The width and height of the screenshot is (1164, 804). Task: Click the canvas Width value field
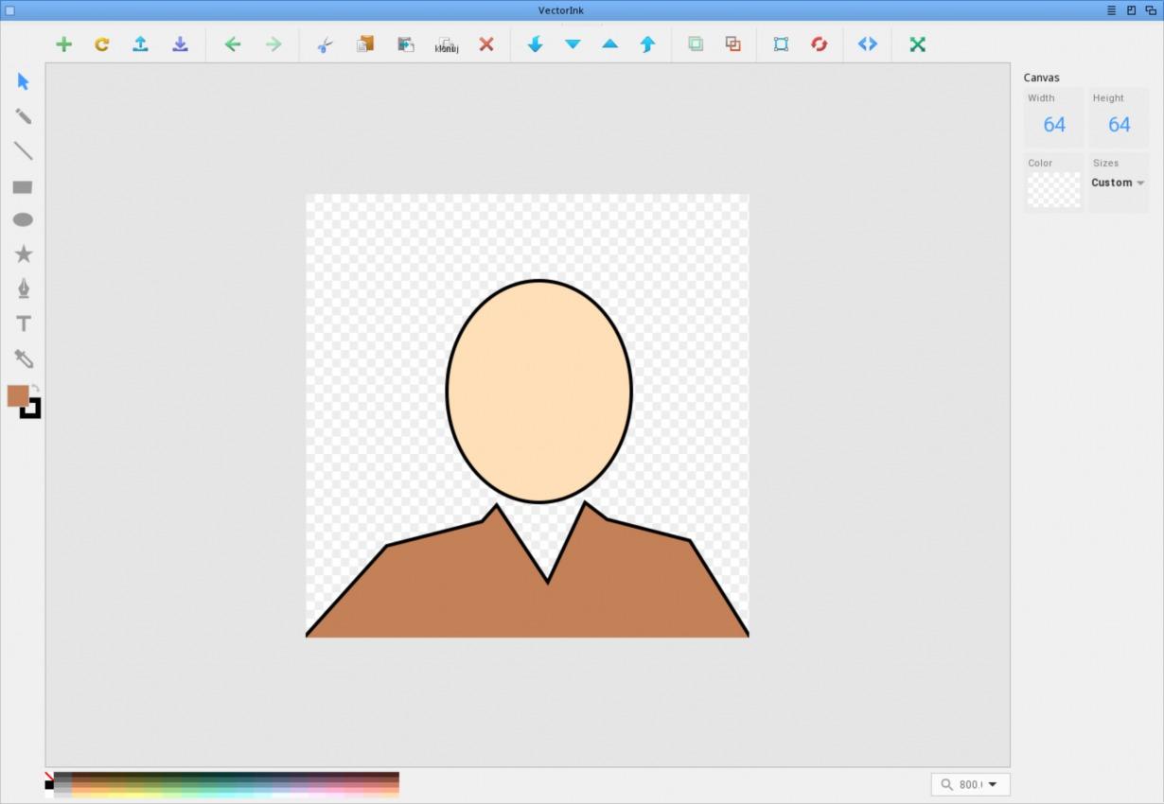(x=1053, y=125)
